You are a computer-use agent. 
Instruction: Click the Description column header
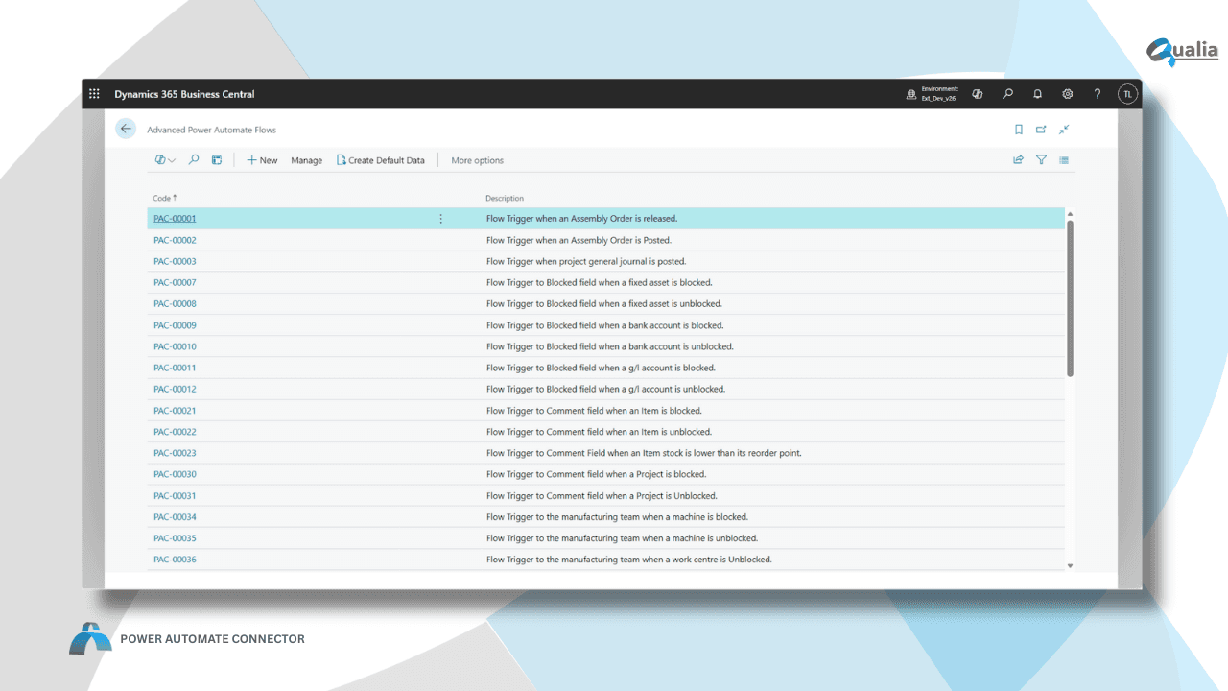coord(505,199)
